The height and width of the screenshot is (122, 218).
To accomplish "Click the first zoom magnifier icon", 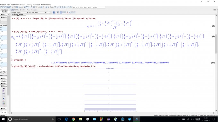I will 61,7.
